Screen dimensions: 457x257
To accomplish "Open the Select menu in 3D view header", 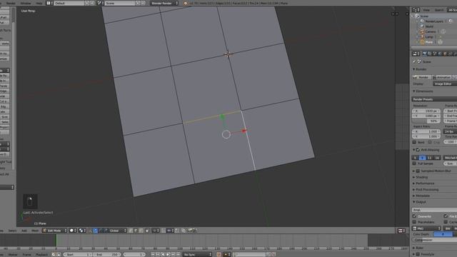I will [12, 231].
